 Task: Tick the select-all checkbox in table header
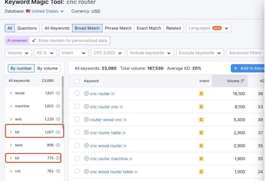pyautogui.click(x=77, y=81)
